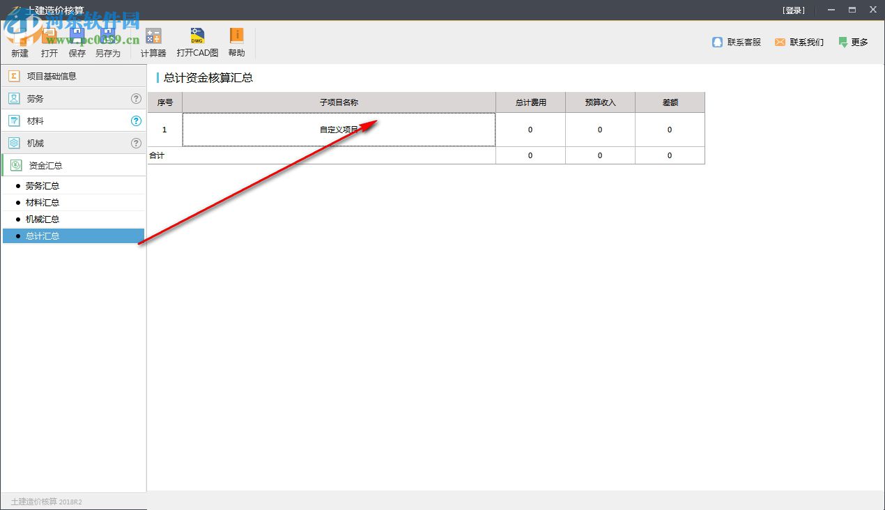Screen dimensions: 885x510
Task: Click the 联系客服 customer service button
Action: pos(736,42)
